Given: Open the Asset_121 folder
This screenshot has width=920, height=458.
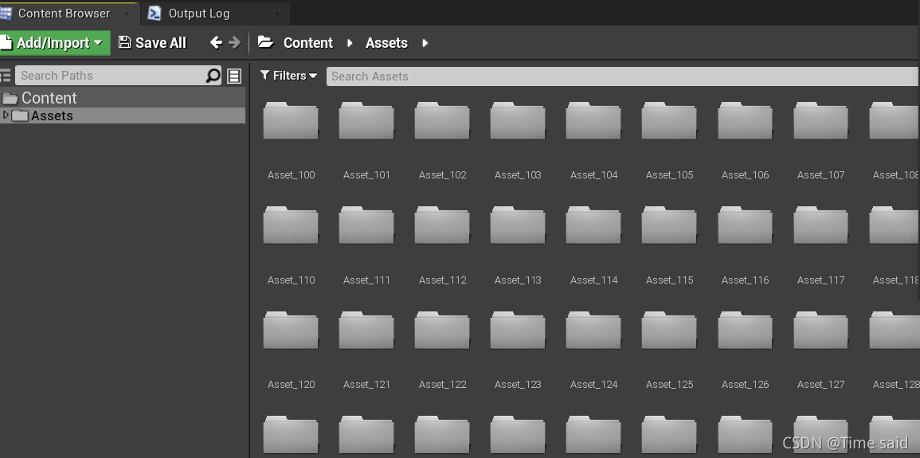Looking at the screenshot, I should 366,331.
